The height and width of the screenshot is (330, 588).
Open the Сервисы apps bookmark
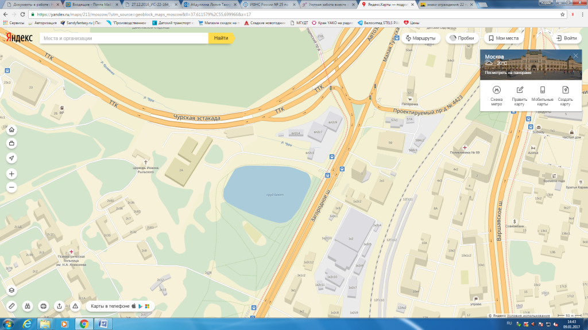(14, 23)
